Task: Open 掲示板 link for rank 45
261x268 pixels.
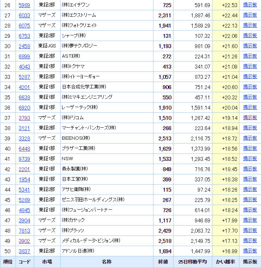Action: pos(250,200)
